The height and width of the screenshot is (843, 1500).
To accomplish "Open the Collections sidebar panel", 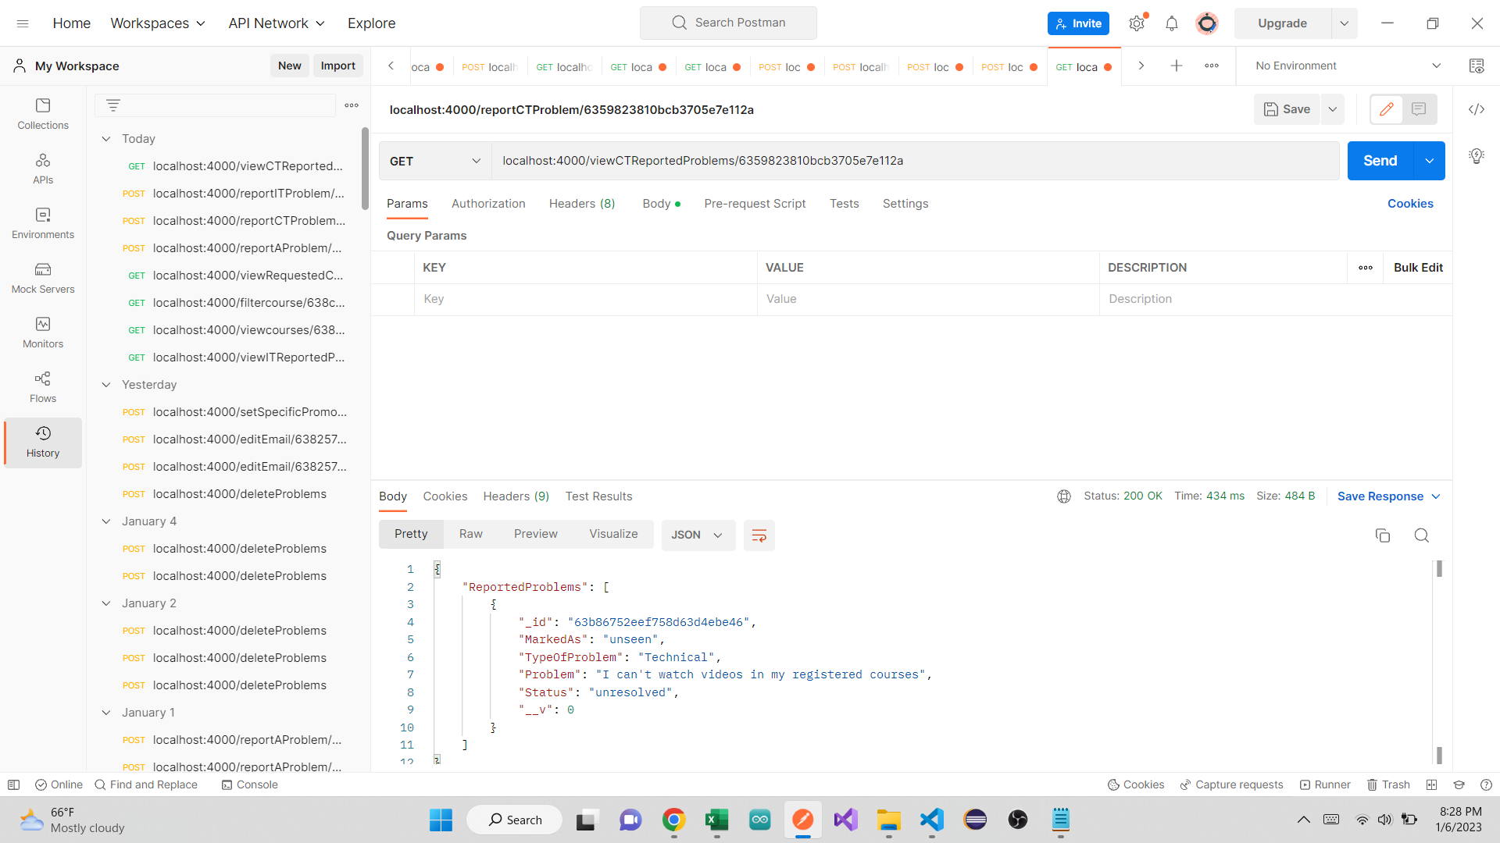I will 43,114.
